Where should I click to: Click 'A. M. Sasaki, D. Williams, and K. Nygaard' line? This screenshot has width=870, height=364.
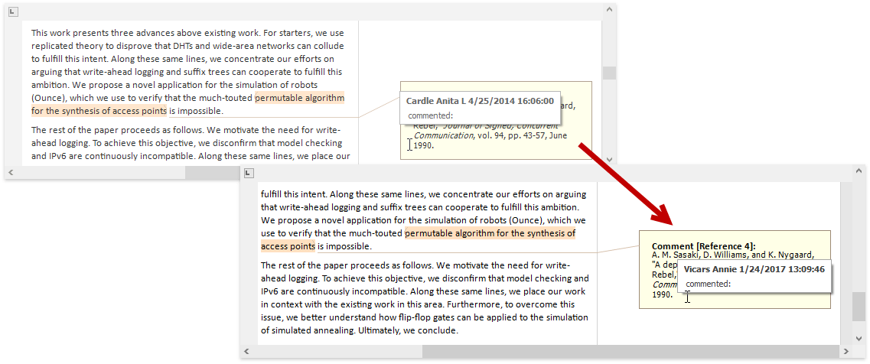[x=732, y=255]
